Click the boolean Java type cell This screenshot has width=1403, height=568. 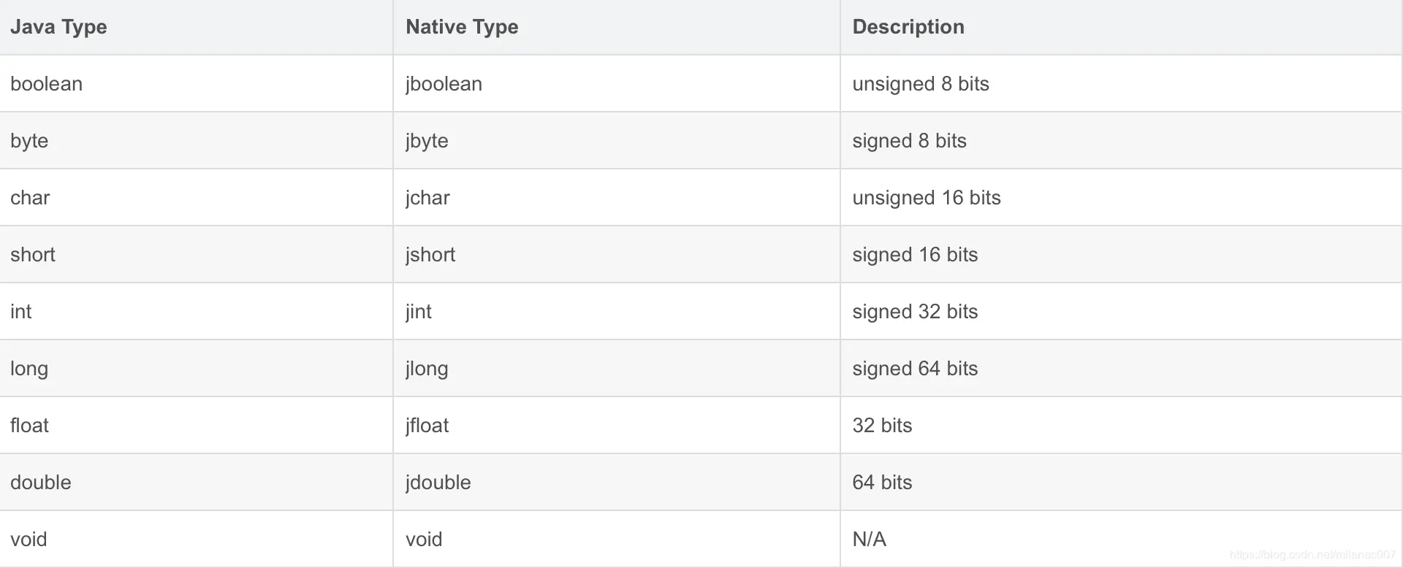coord(46,84)
